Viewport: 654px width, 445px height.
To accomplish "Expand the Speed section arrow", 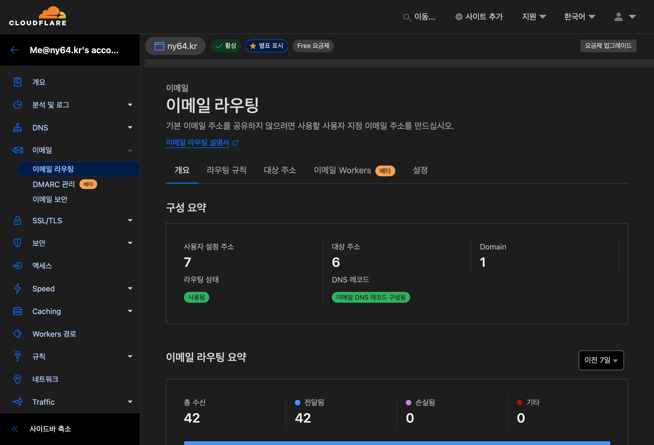I will 130,288.
